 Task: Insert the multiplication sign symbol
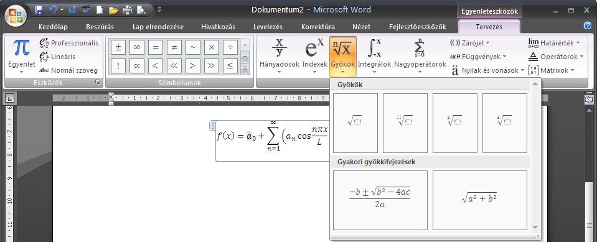pos(212,47)
